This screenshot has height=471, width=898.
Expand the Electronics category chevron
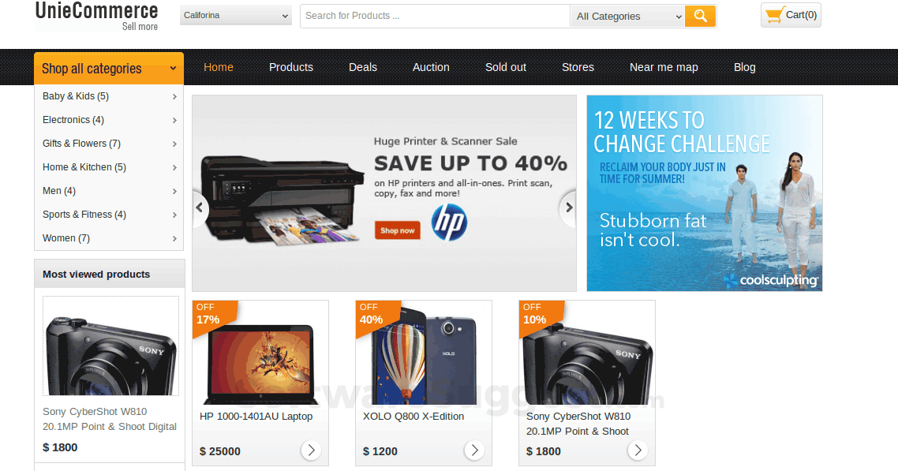[174, 120]
